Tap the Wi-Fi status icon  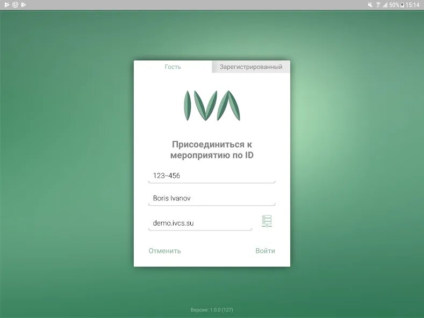378,5
